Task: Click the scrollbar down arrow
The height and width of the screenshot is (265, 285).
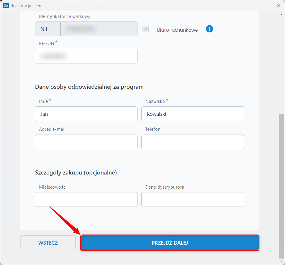Action: pos(281,261)
